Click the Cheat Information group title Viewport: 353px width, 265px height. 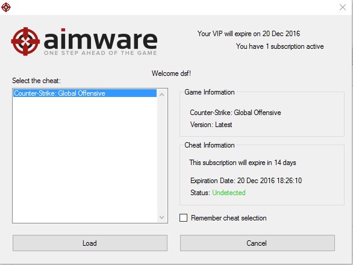coord(210,145)
